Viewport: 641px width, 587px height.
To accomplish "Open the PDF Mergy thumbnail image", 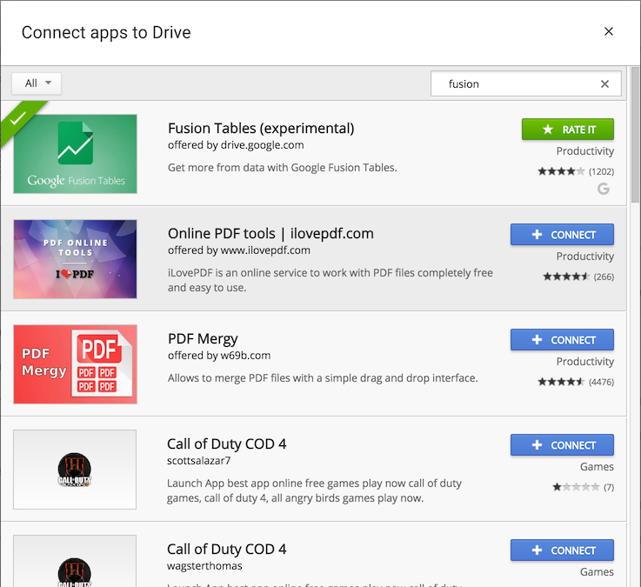I will click(x=75, y=364).
